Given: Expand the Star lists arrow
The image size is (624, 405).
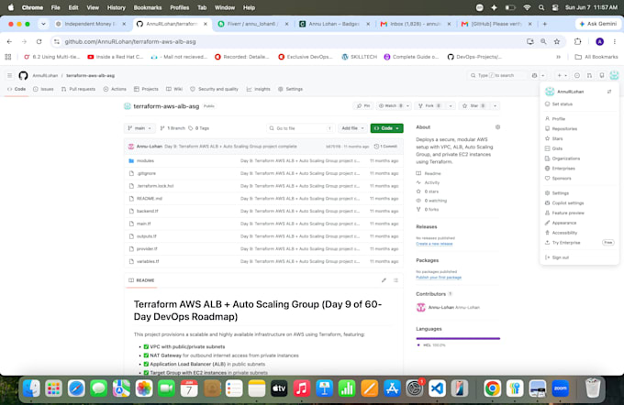Looking at the screenshot, I should point(495,105).
